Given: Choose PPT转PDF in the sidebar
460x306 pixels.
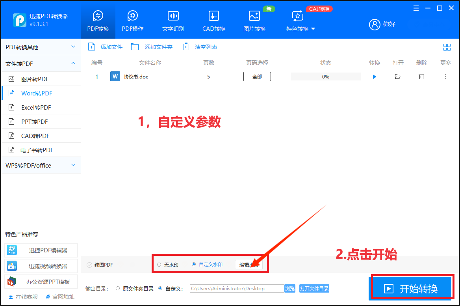Looking at the screenshot, I should coord(41,121).
